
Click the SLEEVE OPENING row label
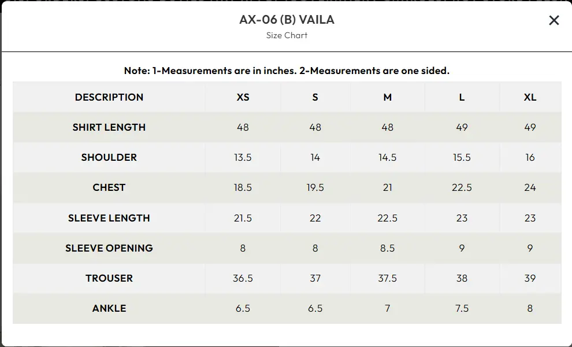(x=109, y=248)
